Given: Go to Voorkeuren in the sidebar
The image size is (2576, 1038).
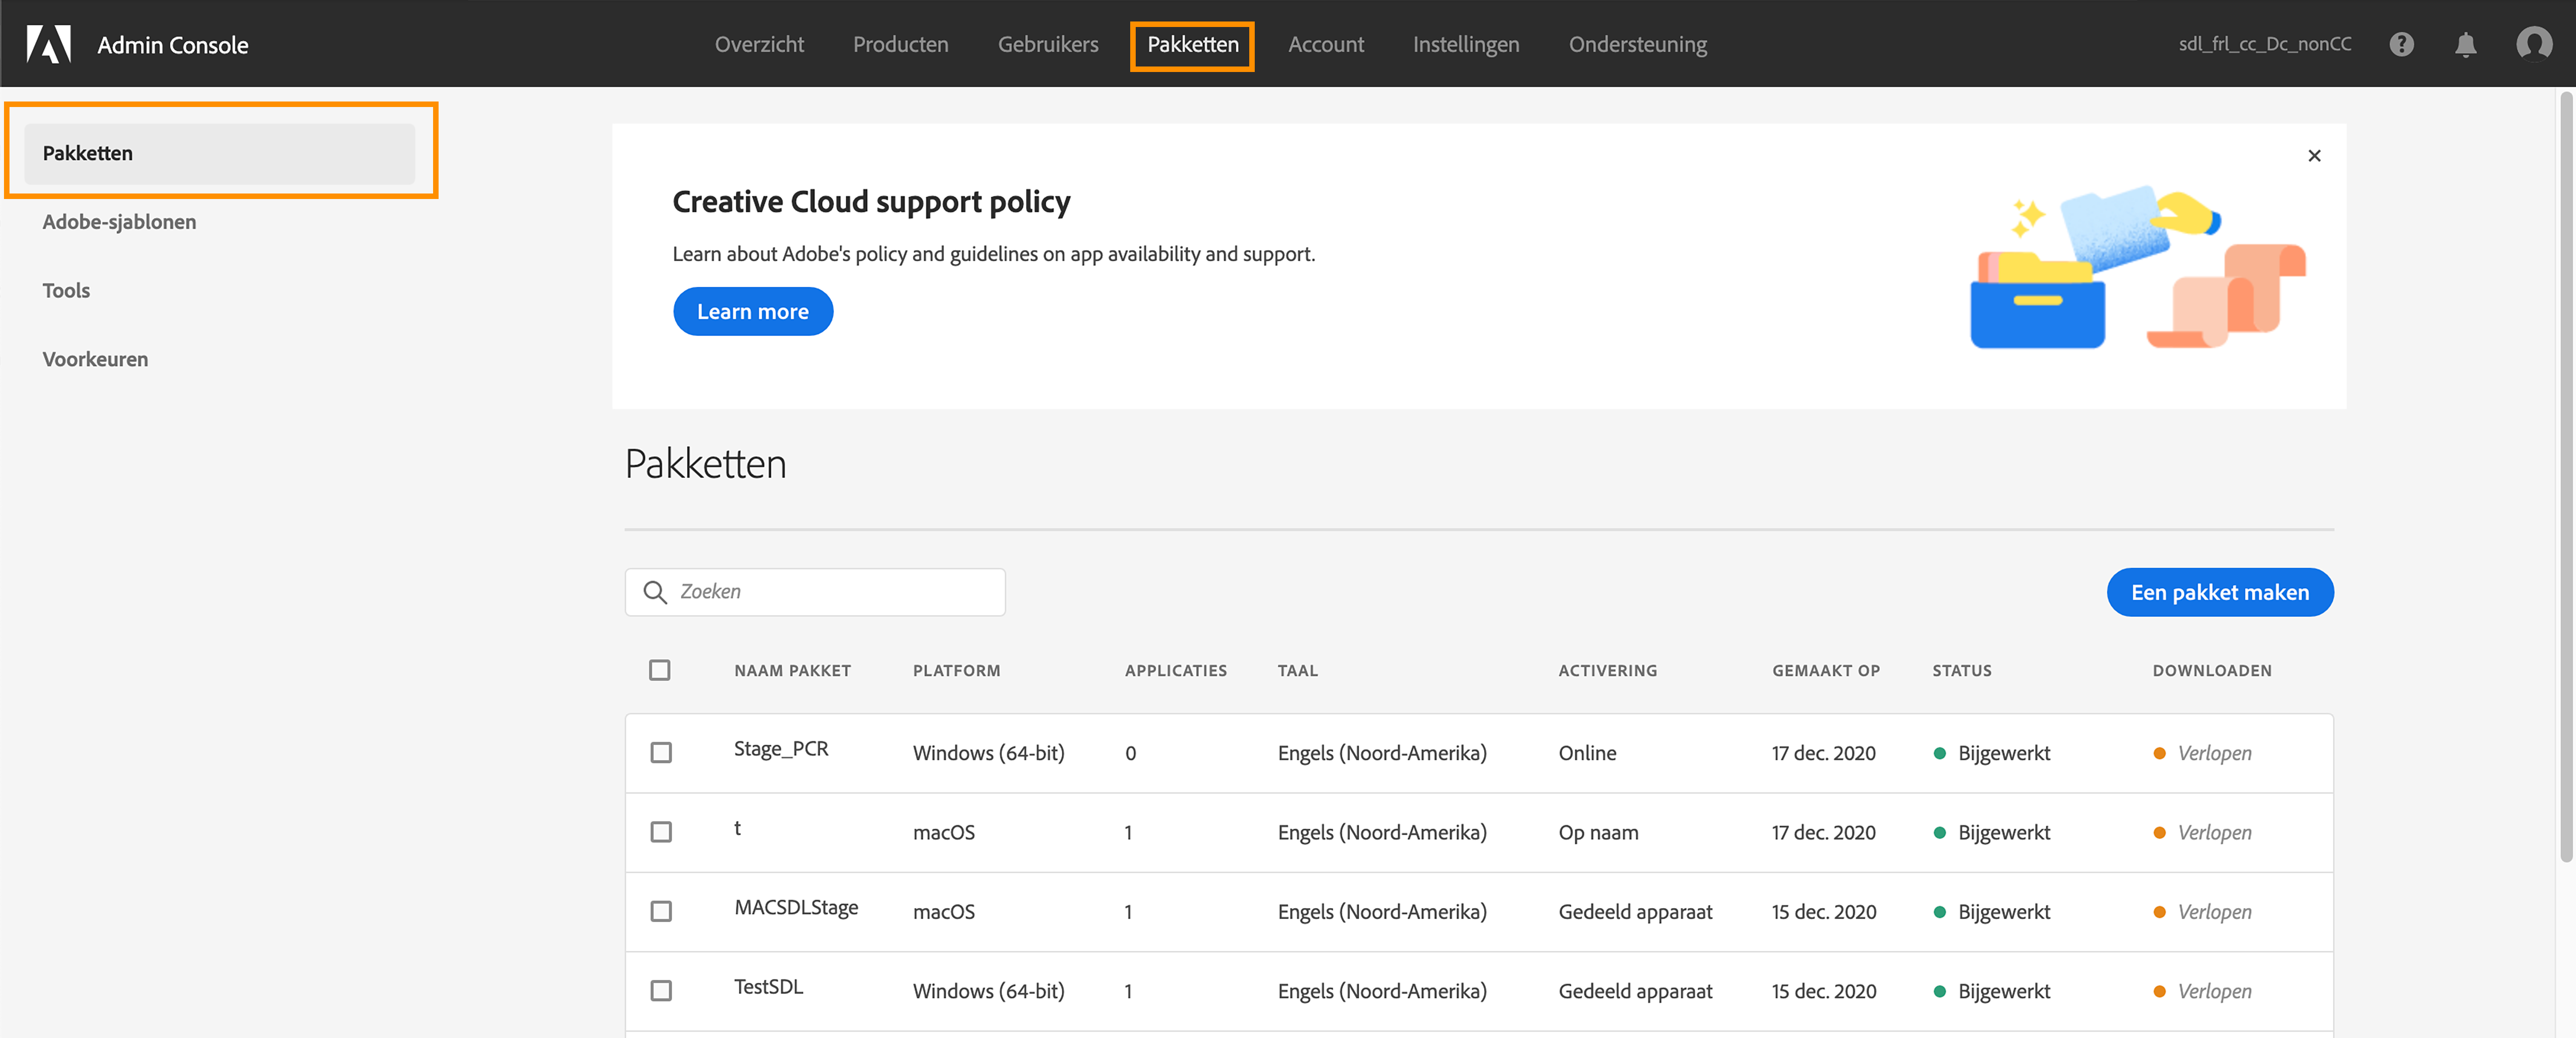Looking at the screenshot, I should (95, 359).
